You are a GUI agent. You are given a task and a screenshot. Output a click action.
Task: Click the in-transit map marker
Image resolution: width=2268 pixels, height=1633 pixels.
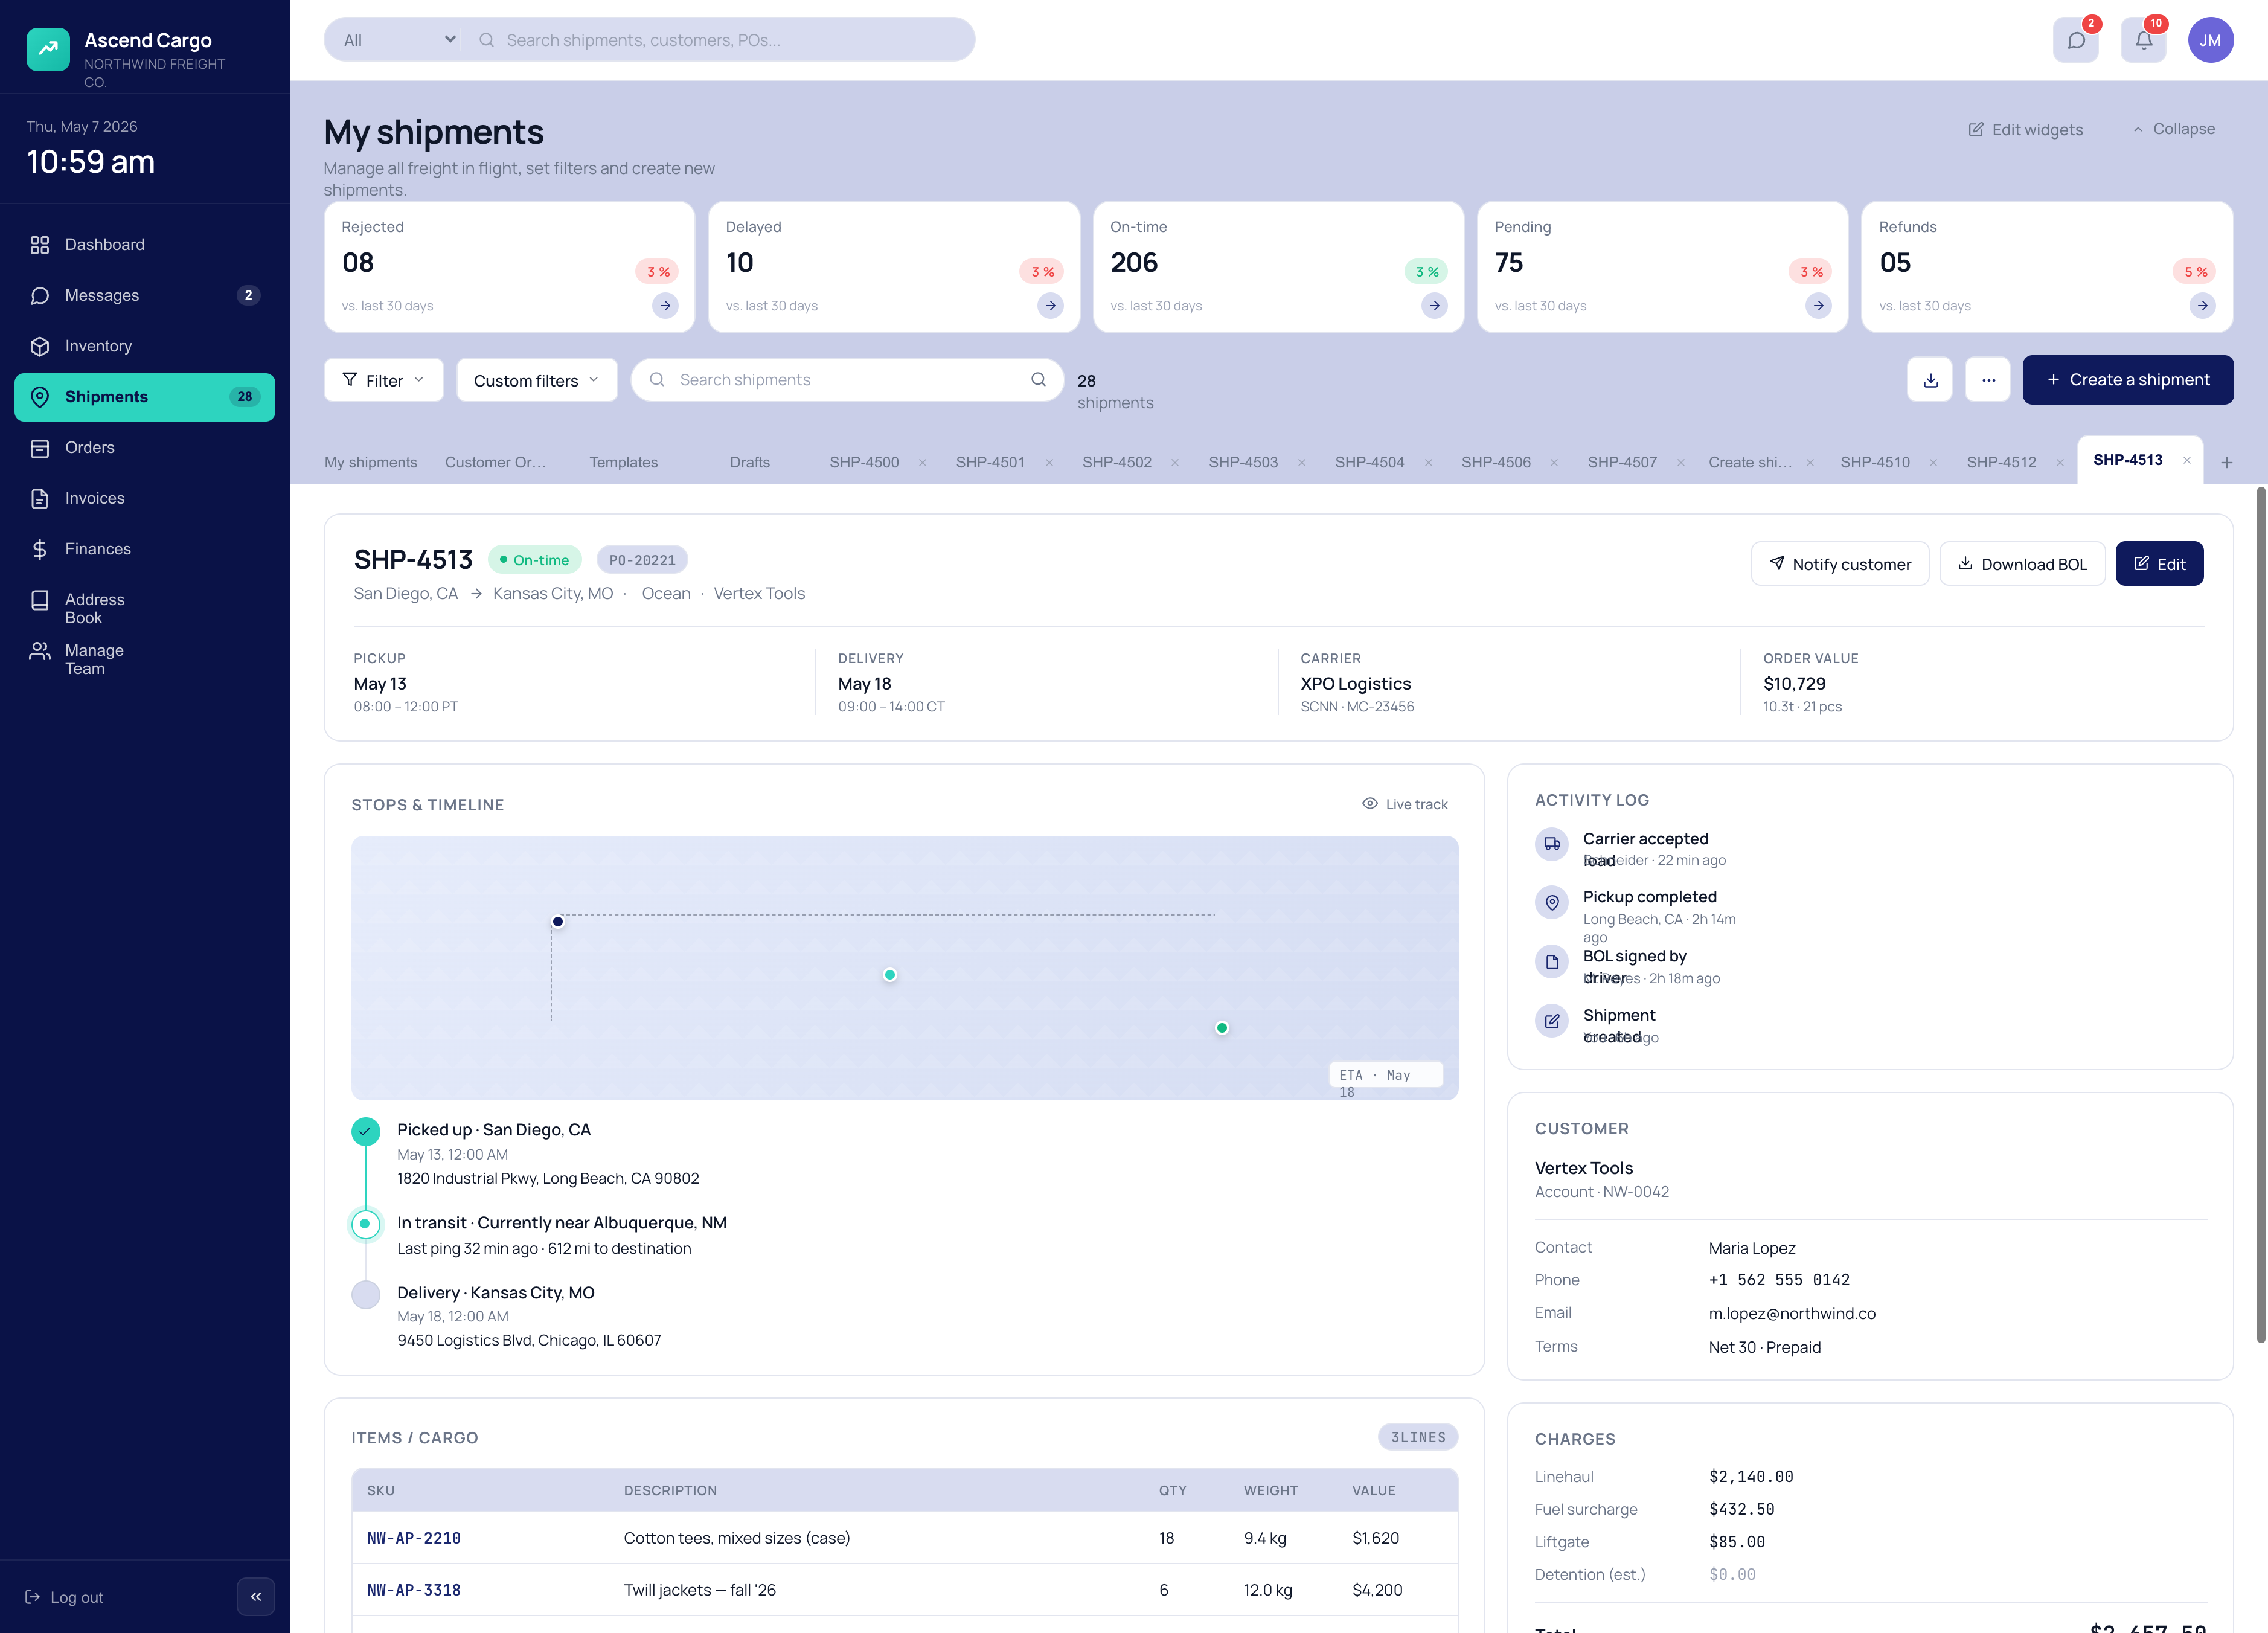click(x=889, y=975)
